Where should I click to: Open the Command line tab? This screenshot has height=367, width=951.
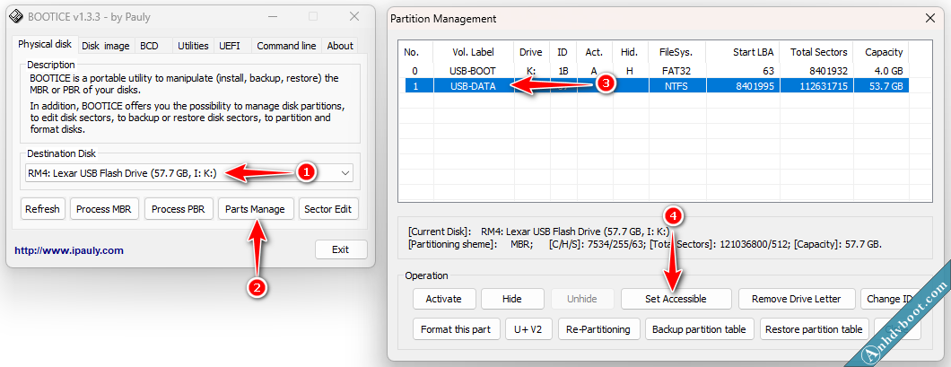[x=286, y=46]
